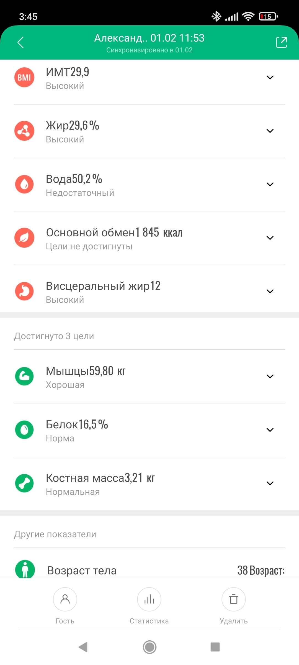Expand Основной обмен details chevron
The width and height of the screenshot is (299, 665).
pos(270,238)
